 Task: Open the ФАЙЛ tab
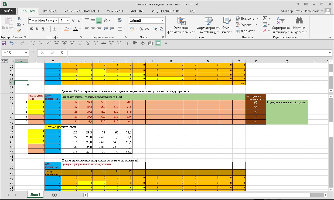(8, 11)
